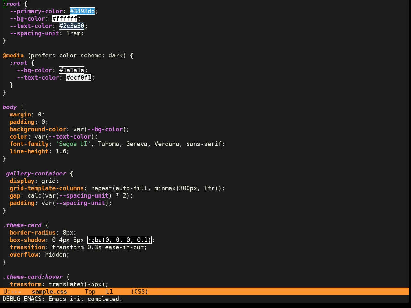Click 'overflow: hidden' line
The width and height of the screenshot is (411, 308).
click(39, 255)
